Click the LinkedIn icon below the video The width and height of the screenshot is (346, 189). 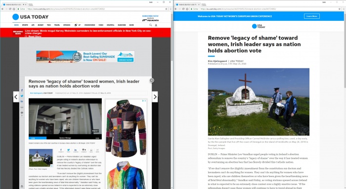[x=76, y=150]
